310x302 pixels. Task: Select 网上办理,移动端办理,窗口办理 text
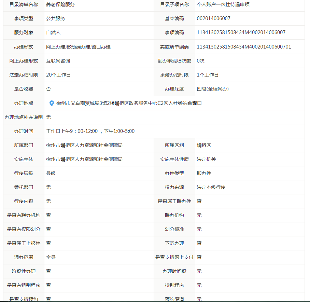pos(78,47)
